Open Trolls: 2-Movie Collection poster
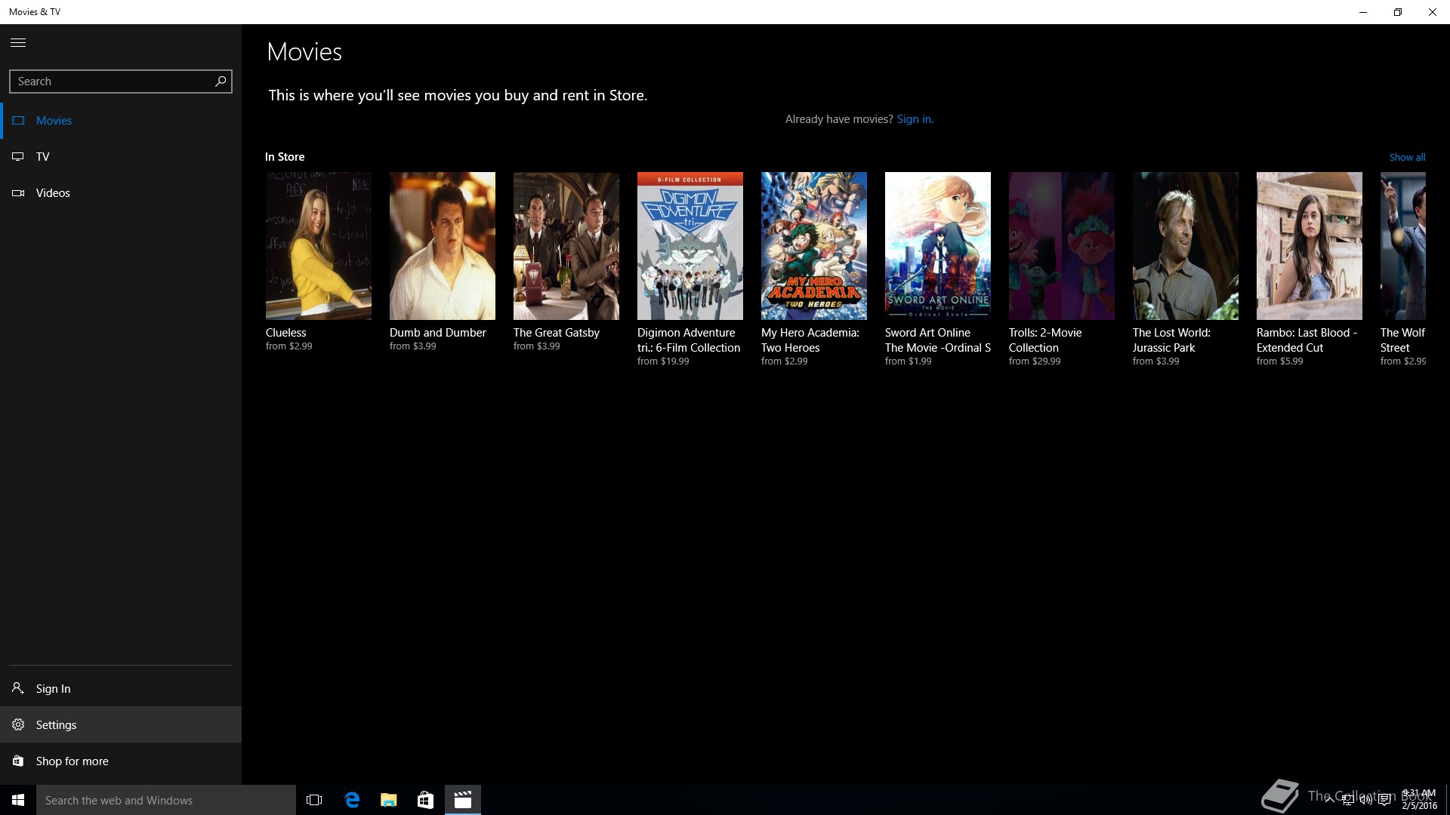 pyautogui.click(x=1062, y=246)
